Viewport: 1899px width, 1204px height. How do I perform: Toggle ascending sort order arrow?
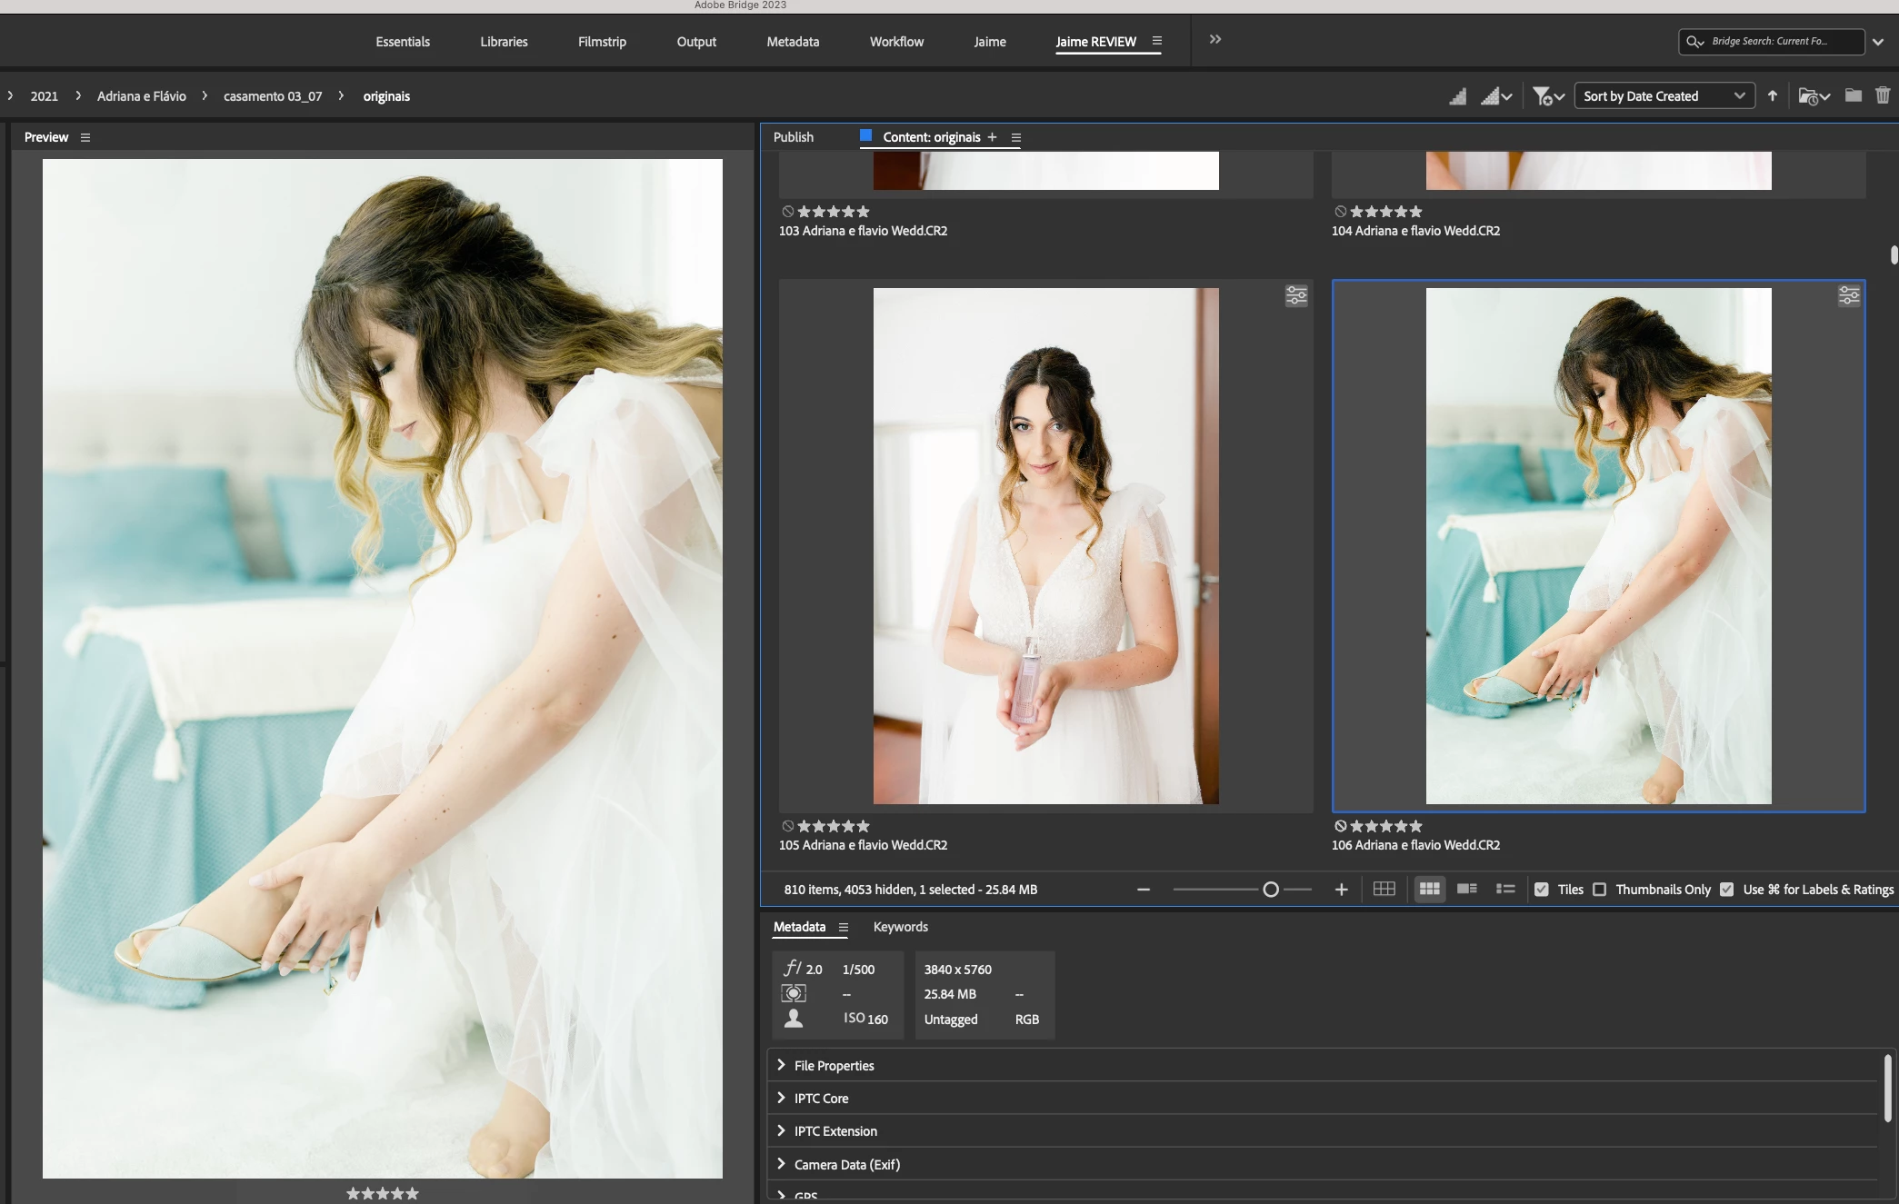[x=1772, y=95]
